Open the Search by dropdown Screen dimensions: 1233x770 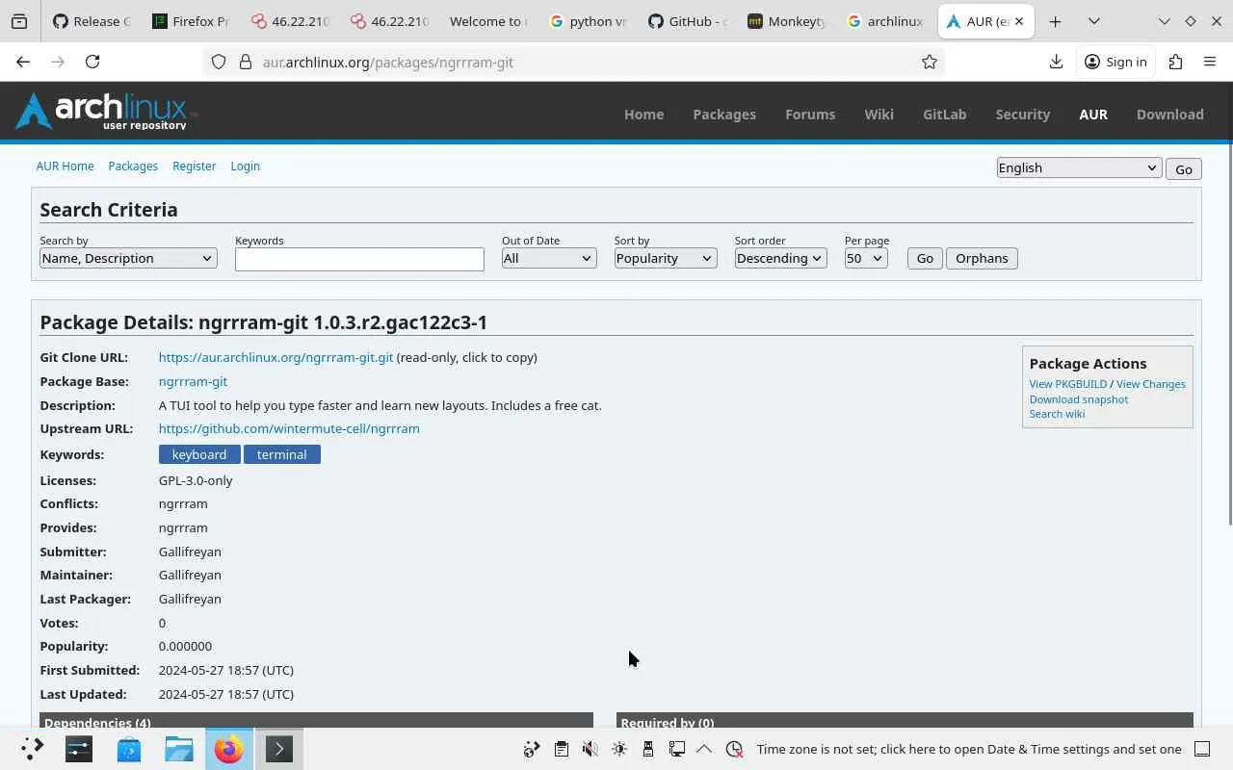[128, 258]
